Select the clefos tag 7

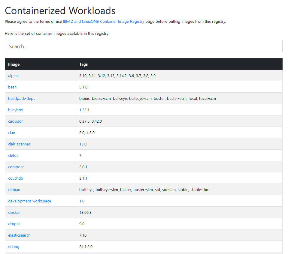pyautogui.click(x=80, y=155)
